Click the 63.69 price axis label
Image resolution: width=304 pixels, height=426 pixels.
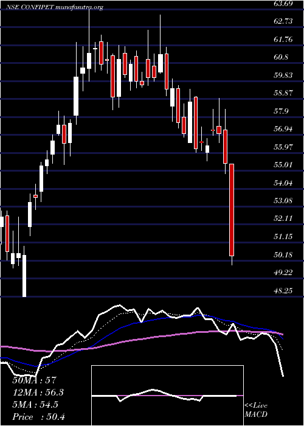pyautogui.click(x=284, y=4)
